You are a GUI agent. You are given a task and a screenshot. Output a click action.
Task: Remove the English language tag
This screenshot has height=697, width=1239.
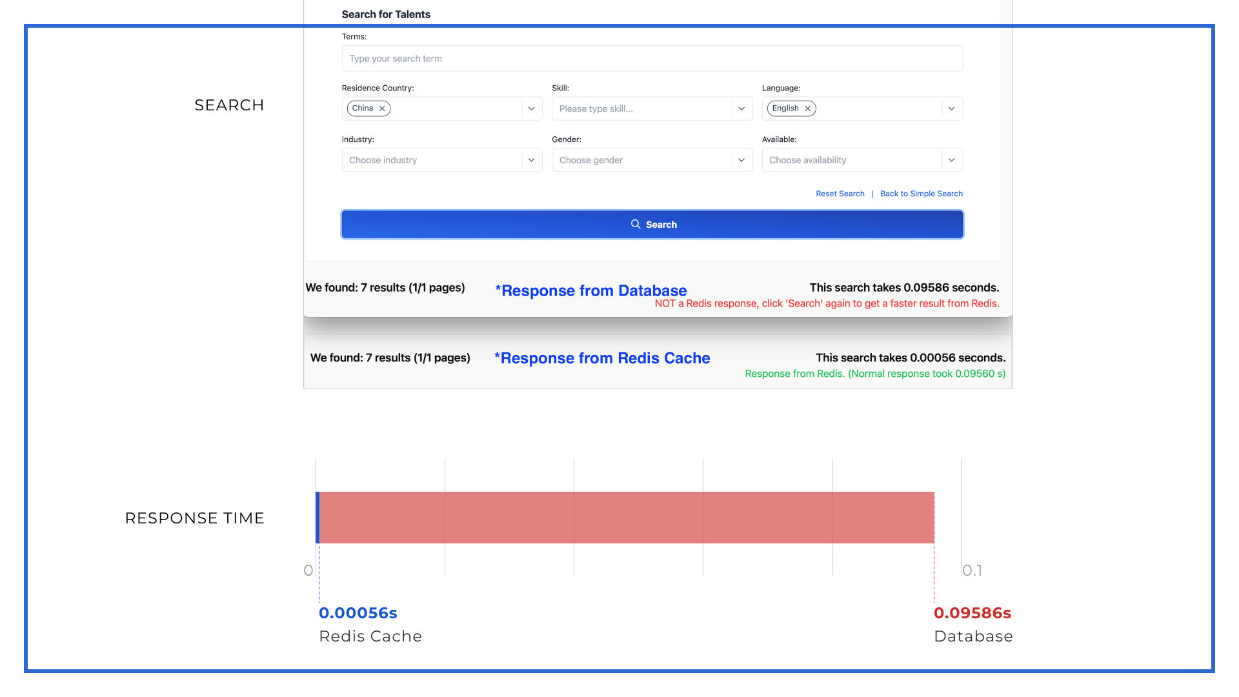(x=807, y=108)
